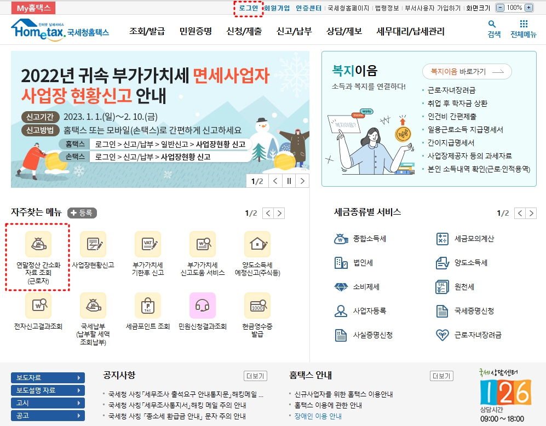Go to Hometax logo home
This screenshot has height=426, width=546.
click(x=60, y=30)
